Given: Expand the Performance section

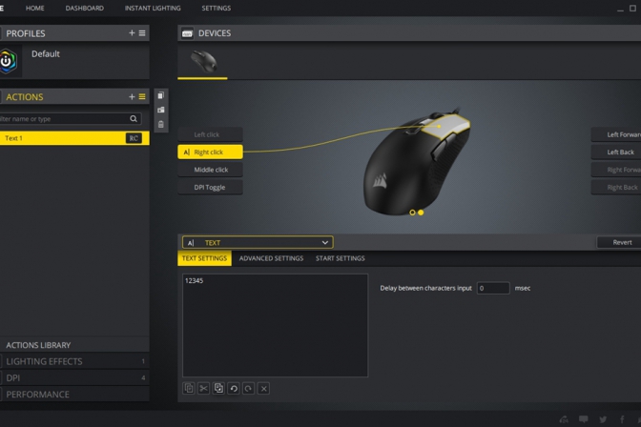Looking at the screenshot, I should tap(74, 395).
